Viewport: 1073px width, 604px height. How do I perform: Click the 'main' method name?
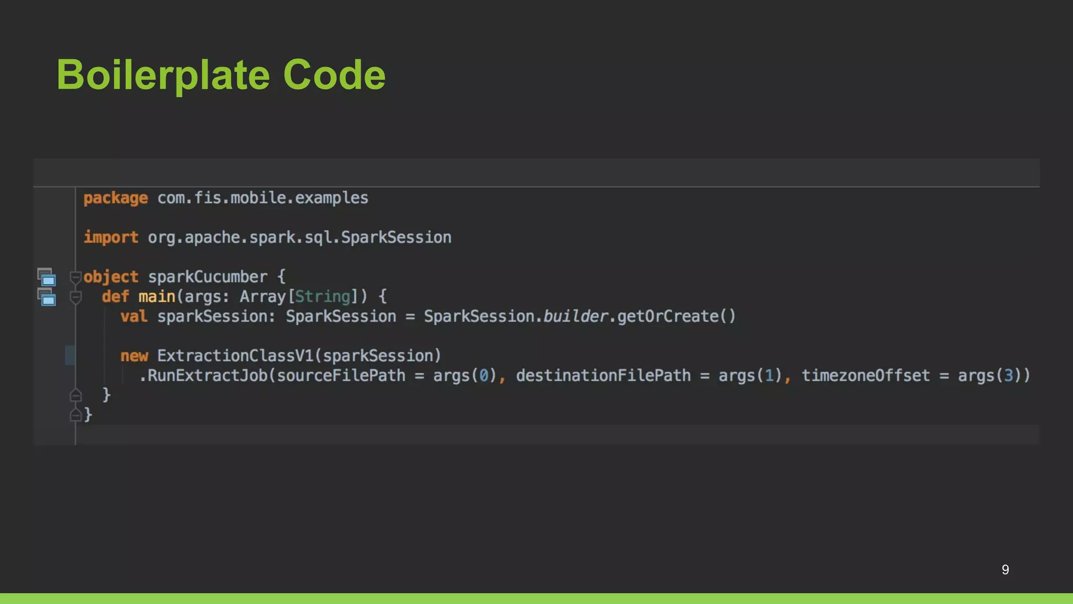(x=157, y=297)
